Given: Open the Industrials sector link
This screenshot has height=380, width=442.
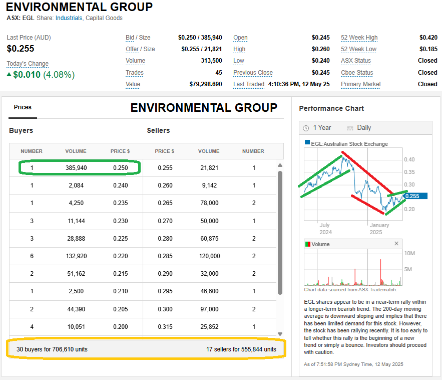Looking at the screenshot, I should point(69,18).
